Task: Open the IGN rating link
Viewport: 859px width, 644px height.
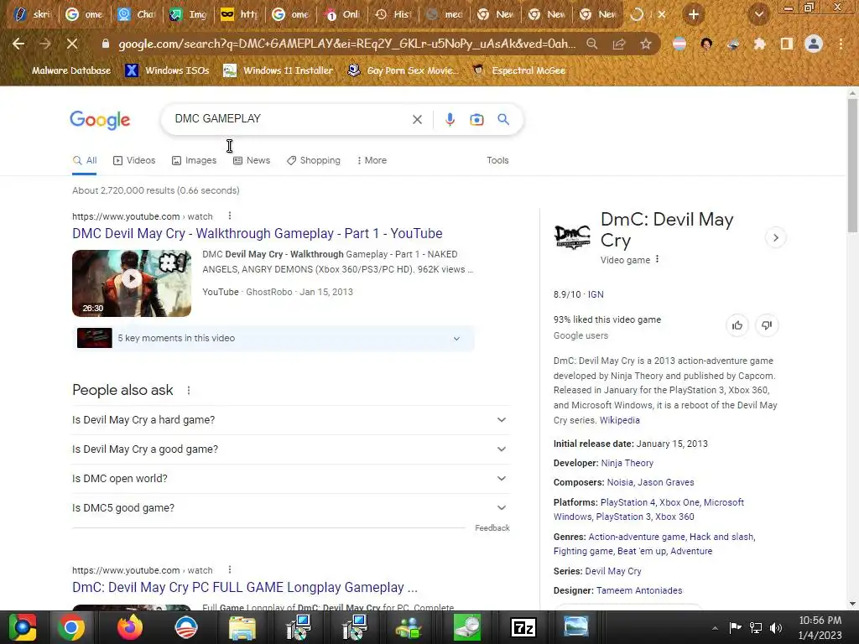Action: 596,294
